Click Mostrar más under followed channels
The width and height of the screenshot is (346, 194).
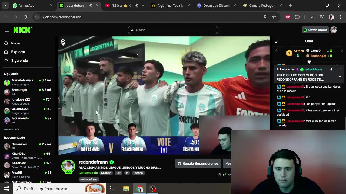(12, 130)
